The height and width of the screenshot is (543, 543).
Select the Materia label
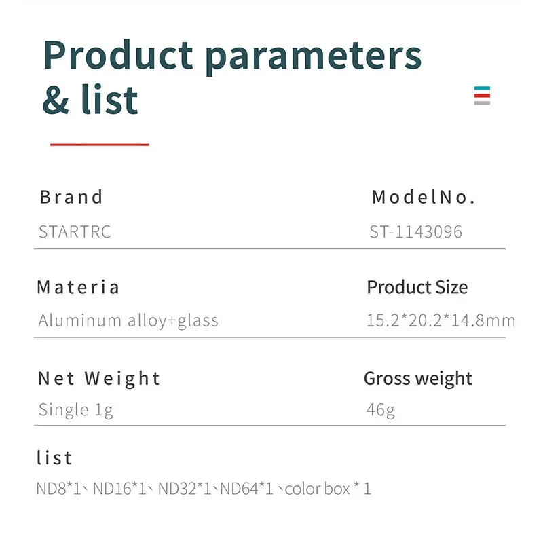tap(78, 287)
